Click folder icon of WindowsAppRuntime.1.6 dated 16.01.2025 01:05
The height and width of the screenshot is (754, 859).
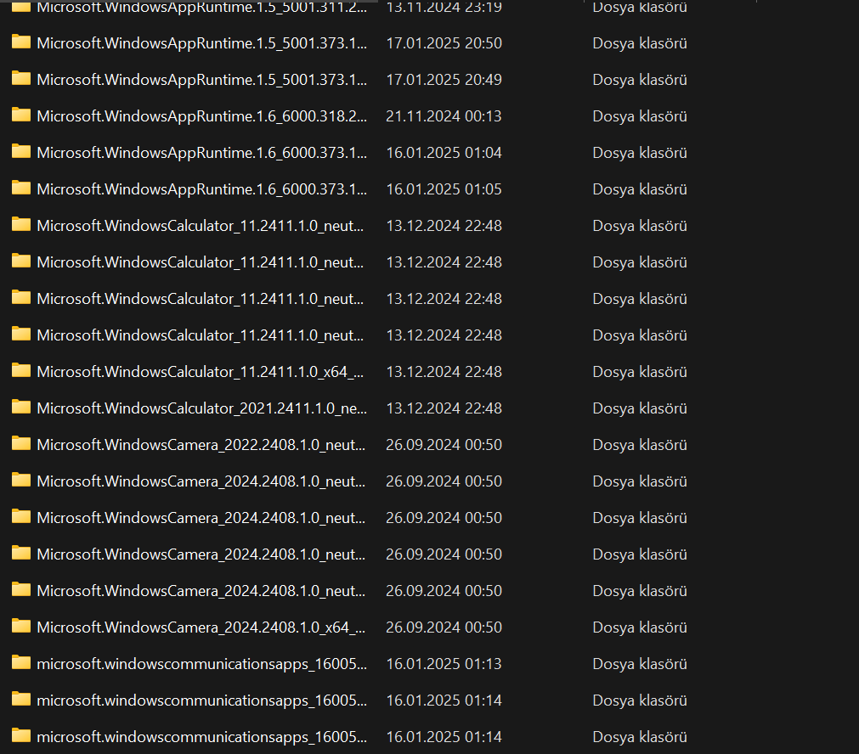pyautogui.click(x=21, y=188)
